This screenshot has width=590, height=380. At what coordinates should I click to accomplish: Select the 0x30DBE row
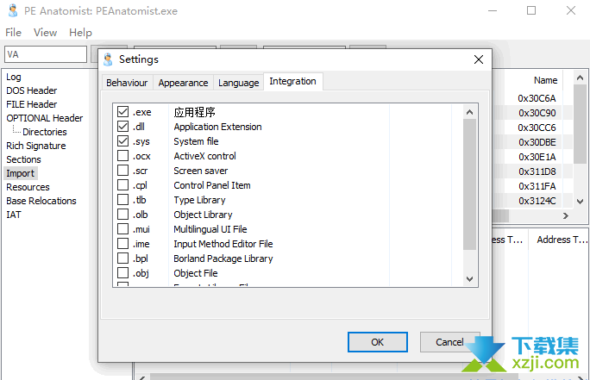(537, 142)
